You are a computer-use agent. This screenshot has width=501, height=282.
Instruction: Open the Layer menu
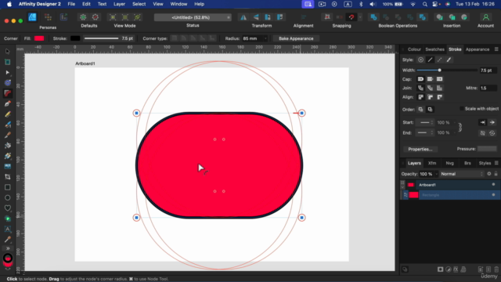click(119, 4)
